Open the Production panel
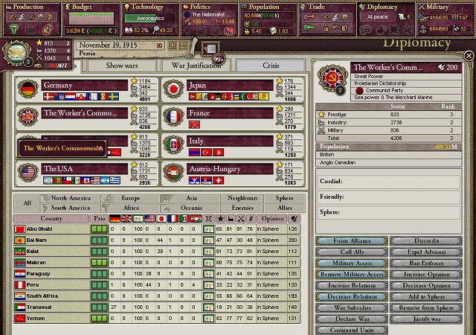 point(30,18)
